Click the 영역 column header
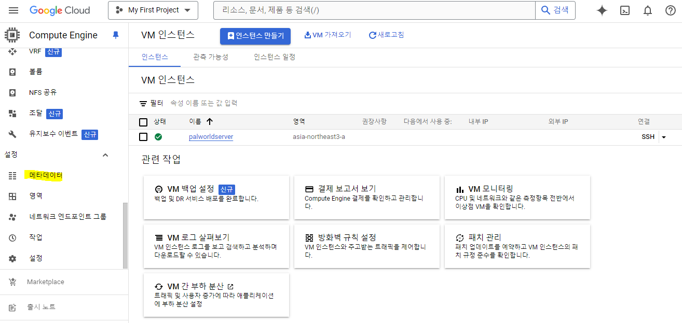 click(299, 122)
